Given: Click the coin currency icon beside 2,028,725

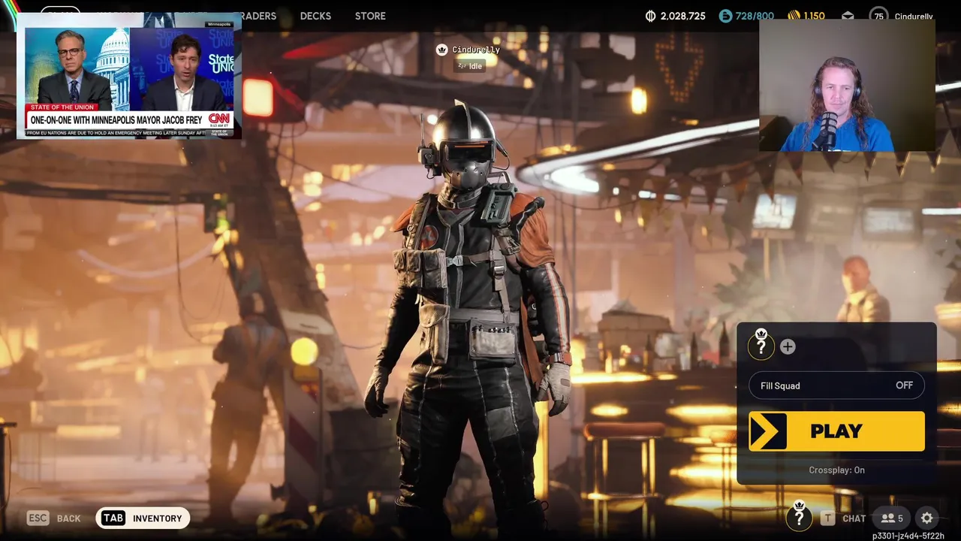Looking at the screenshot, I should [x=650, y=16].
